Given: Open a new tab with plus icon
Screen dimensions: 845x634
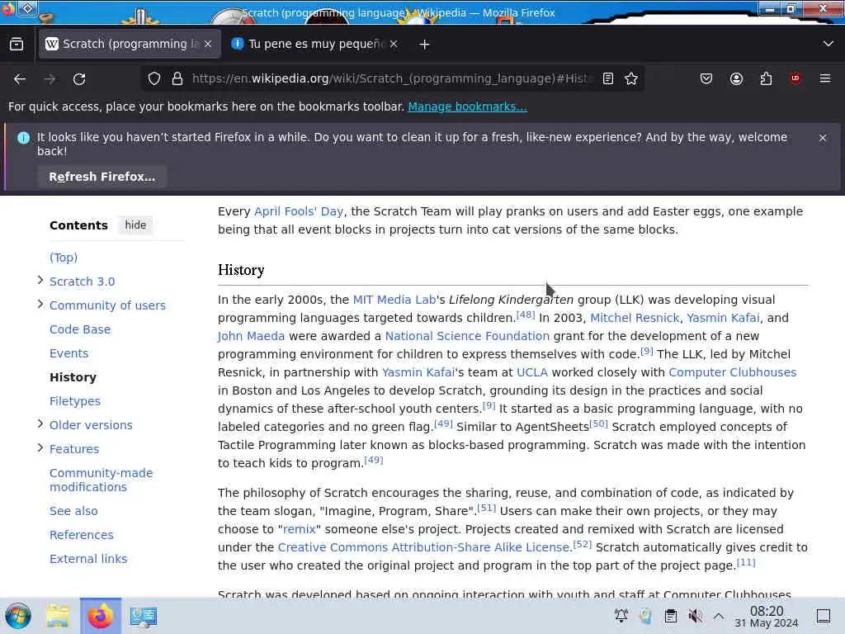Looking at the screenshot, I should pos(424,45).
